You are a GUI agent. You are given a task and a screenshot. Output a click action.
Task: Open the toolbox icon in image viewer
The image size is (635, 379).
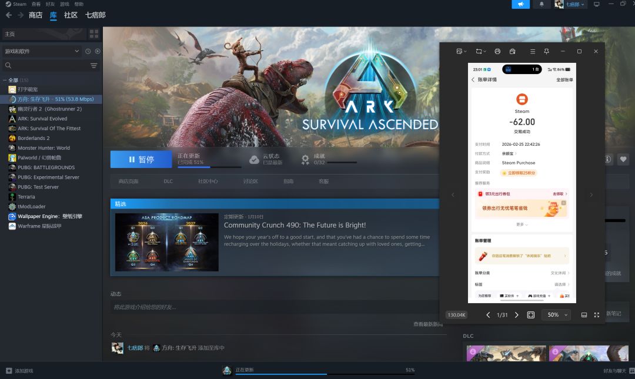(x=512, y=52)
